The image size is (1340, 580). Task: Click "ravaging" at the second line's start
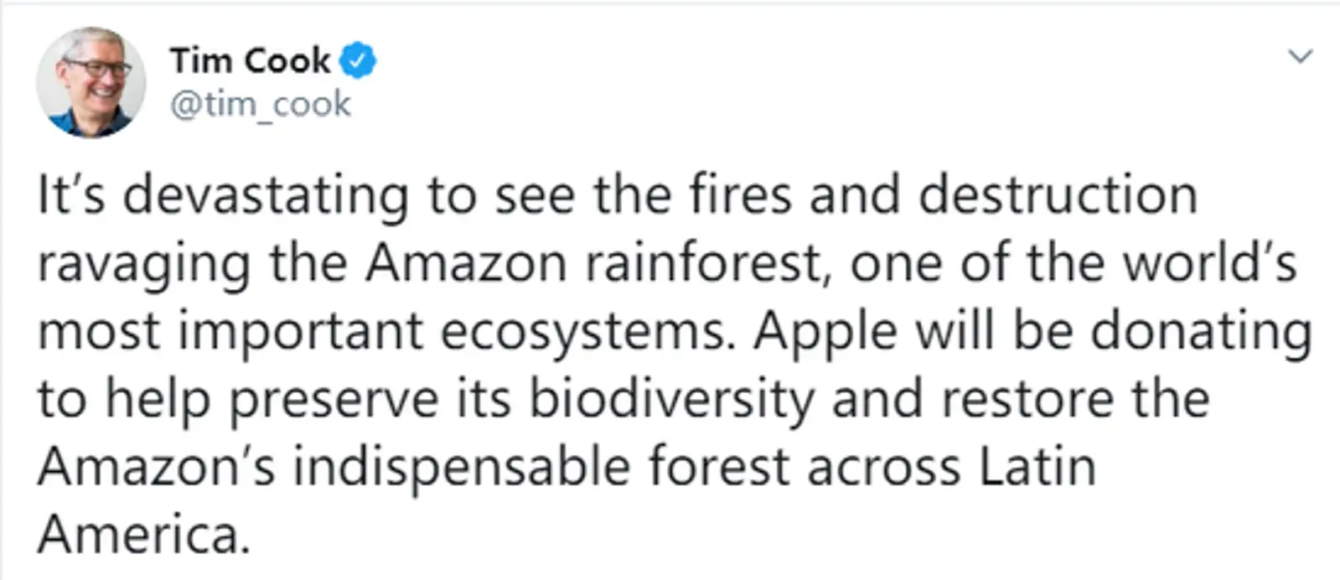[x=143, y=265]
